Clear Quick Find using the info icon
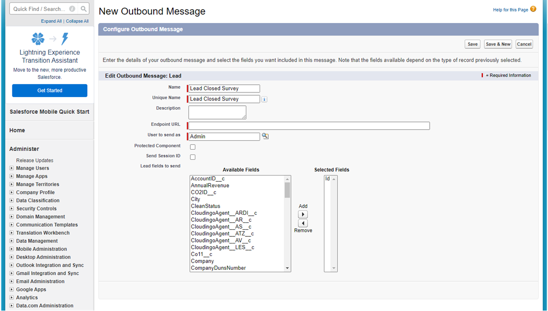This screenshot has height=311, width=548. coord(72,9)
